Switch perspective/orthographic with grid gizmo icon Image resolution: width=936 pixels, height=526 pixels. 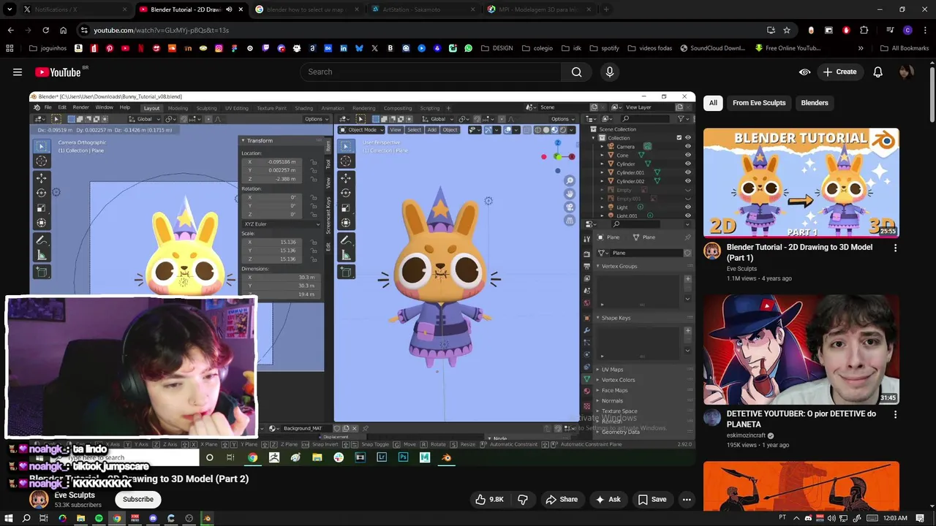570,220
